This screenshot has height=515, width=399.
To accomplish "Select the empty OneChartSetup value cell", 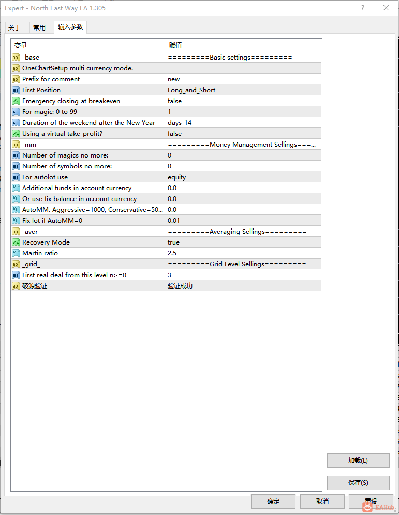I will tap(243, 68).
